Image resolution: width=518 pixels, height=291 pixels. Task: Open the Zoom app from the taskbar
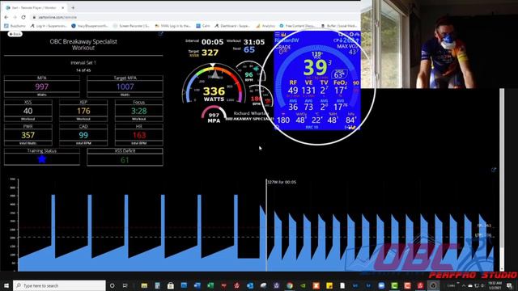(x=381, y=285)
